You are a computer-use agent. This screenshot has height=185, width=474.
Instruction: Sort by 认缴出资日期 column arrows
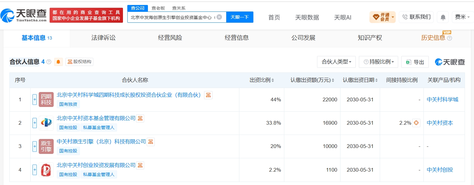(377, 80)
